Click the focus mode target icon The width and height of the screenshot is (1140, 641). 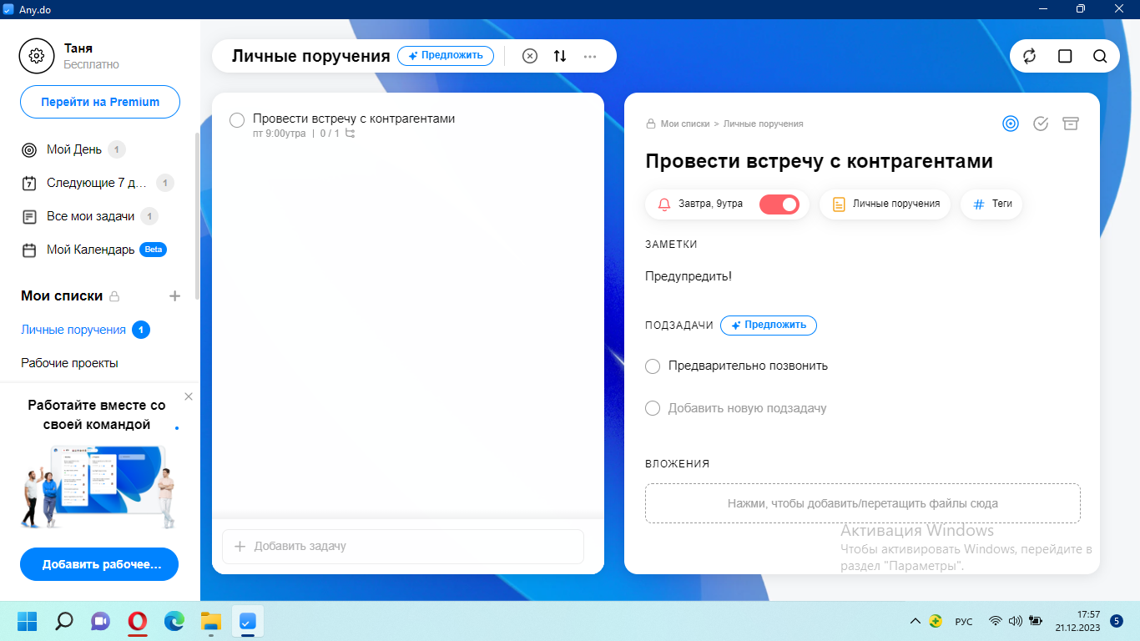pos(1011,123)
